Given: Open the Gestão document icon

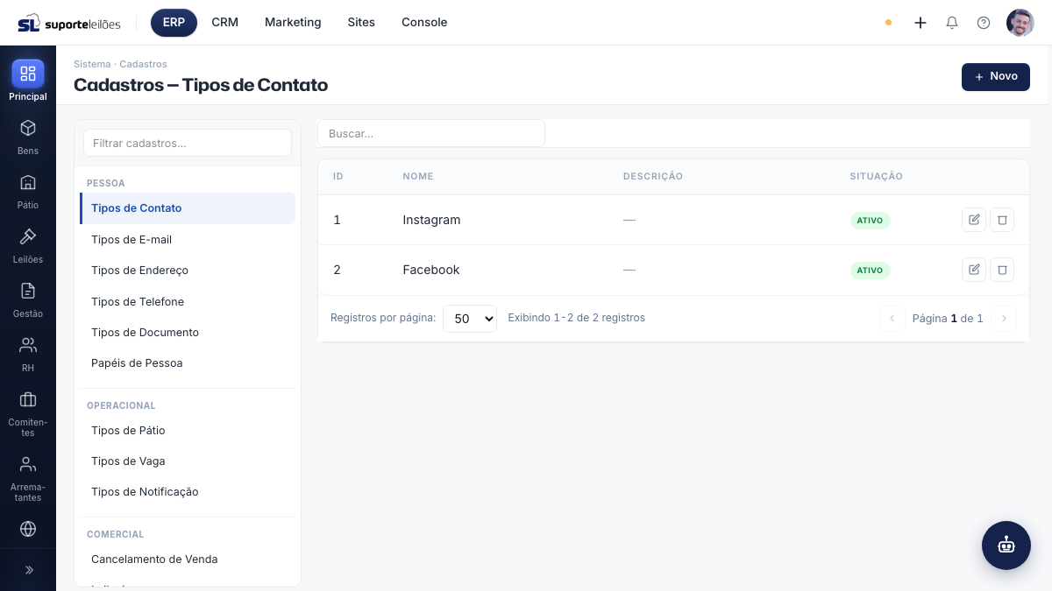Looking at the screenshot, I should [28, 291].
